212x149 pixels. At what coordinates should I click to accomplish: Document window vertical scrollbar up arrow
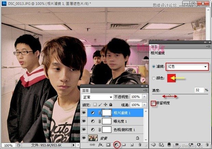208,10
